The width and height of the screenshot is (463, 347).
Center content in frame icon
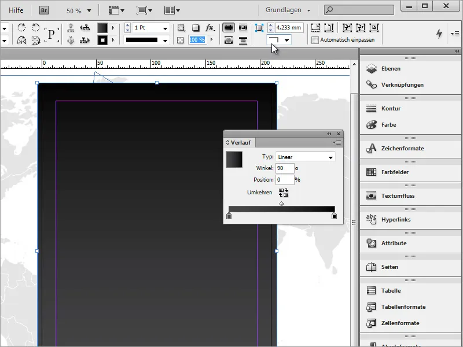click(x=374, y=28)
